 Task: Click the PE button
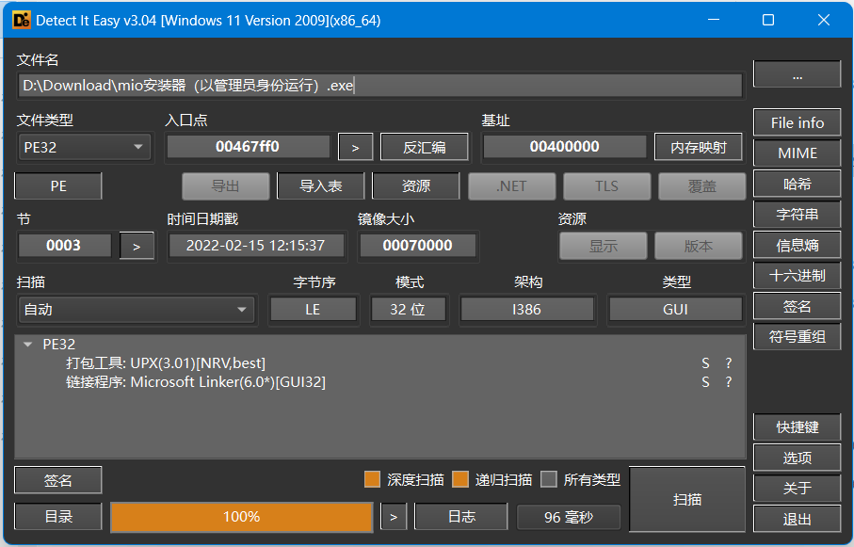coord(58,186)
